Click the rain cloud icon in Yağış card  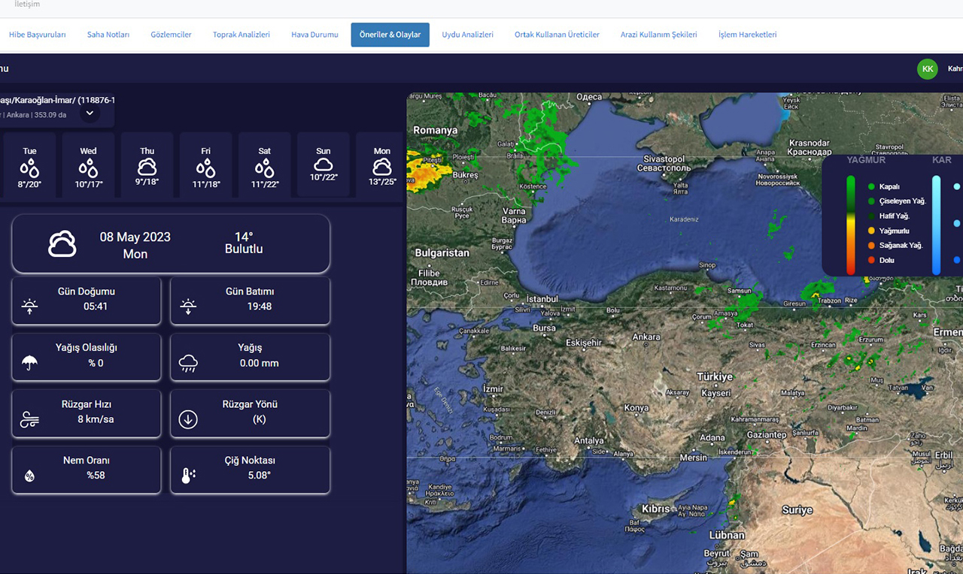point(188,364)
